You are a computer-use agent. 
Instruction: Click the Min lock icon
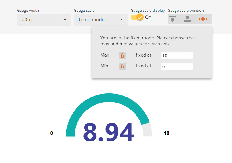pos(122,66)
